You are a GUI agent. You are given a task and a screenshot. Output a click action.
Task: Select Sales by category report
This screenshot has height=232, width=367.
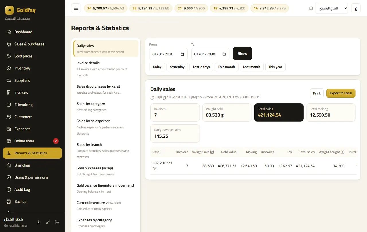tap(106, 107)
